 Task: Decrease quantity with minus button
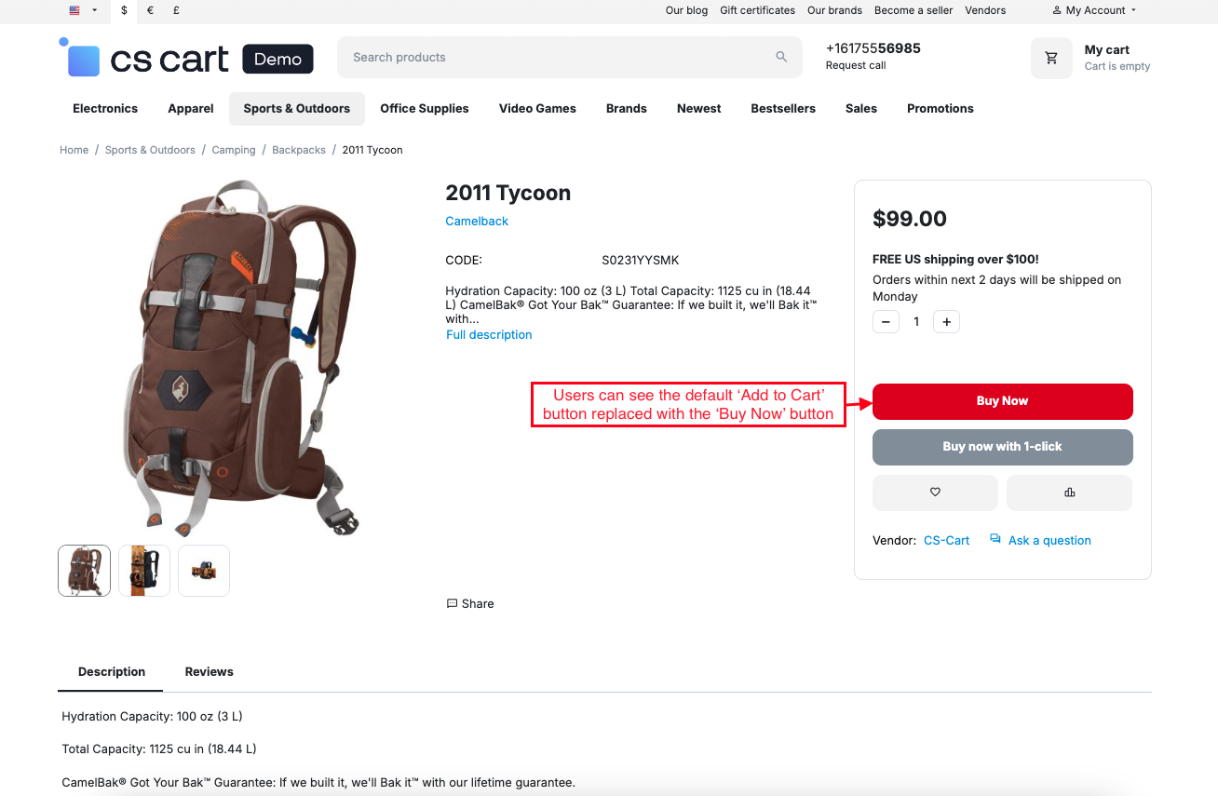[886, 322]
